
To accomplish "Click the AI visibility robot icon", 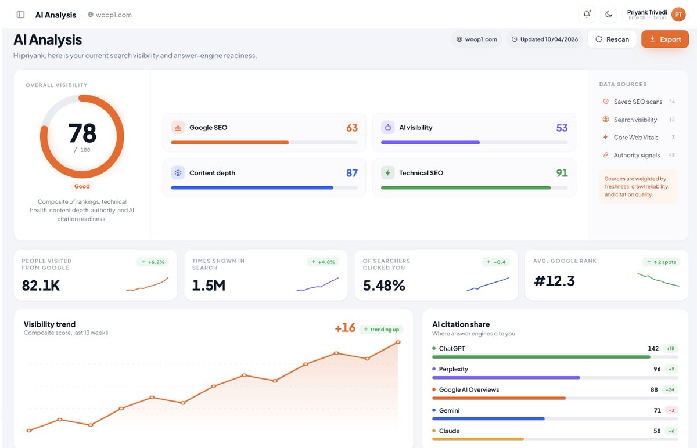I will click(388, 127).
